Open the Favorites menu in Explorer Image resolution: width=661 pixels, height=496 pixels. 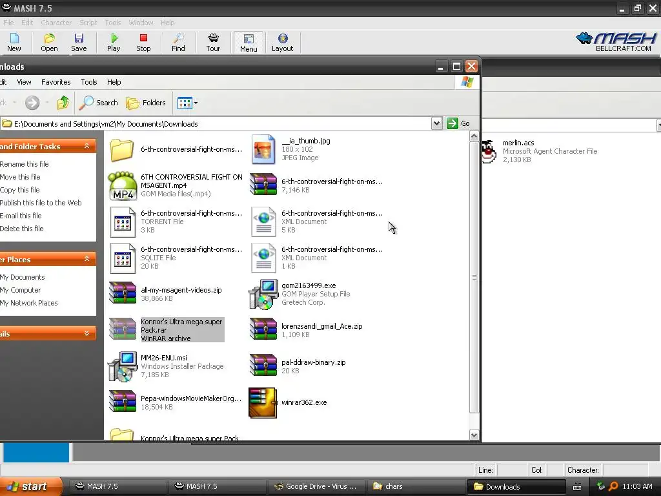coord(56,82)
